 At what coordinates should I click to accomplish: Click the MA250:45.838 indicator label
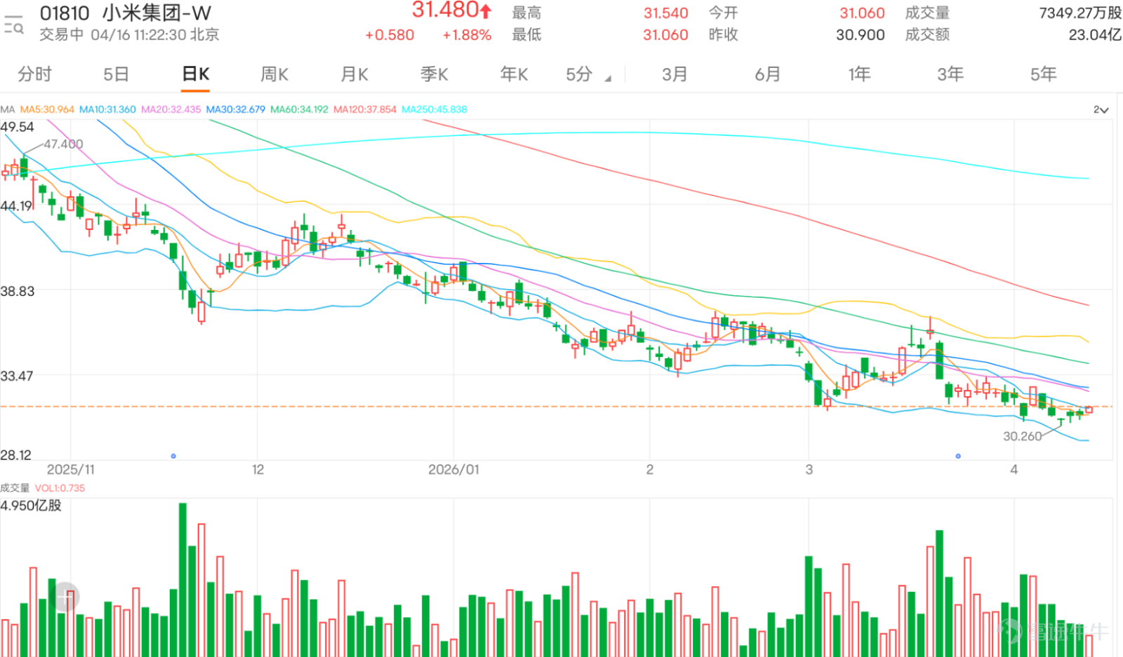(434, 109)
